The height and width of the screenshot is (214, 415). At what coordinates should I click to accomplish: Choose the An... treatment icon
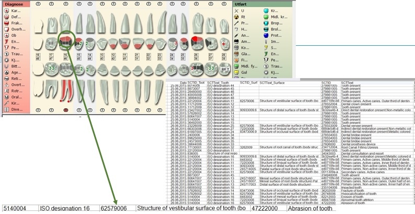[x=237, y=35]
